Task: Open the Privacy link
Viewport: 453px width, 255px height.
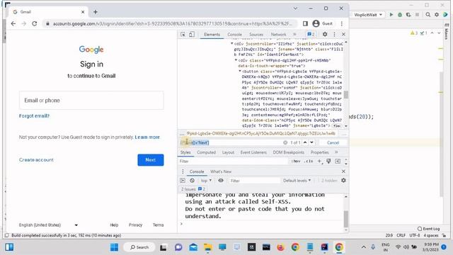Action: 135,225
